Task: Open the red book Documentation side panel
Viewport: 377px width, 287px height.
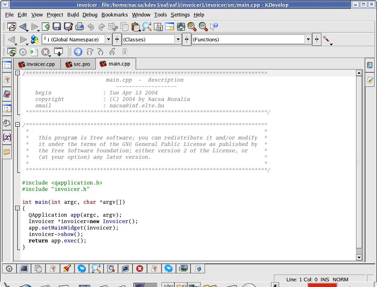Action: (7, 94)
